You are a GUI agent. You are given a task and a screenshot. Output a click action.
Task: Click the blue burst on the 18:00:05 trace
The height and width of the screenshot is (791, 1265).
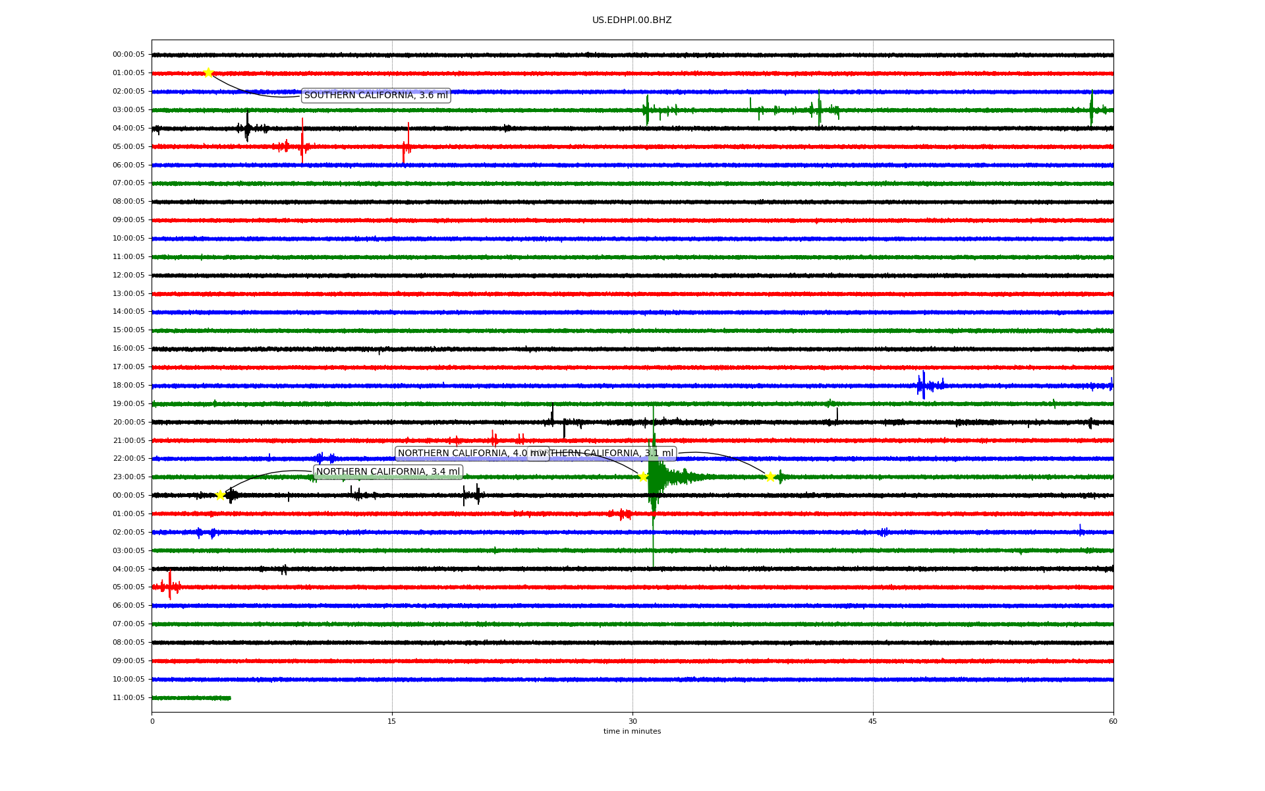(x=924, y=385)
